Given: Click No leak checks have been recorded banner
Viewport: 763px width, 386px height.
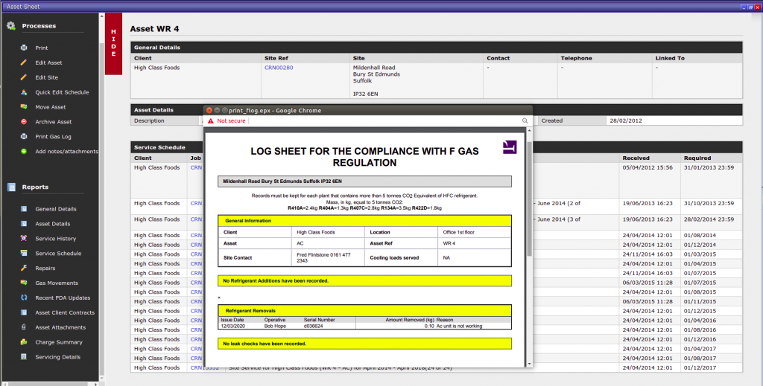Looking at the screenshot, I should 365,344.
